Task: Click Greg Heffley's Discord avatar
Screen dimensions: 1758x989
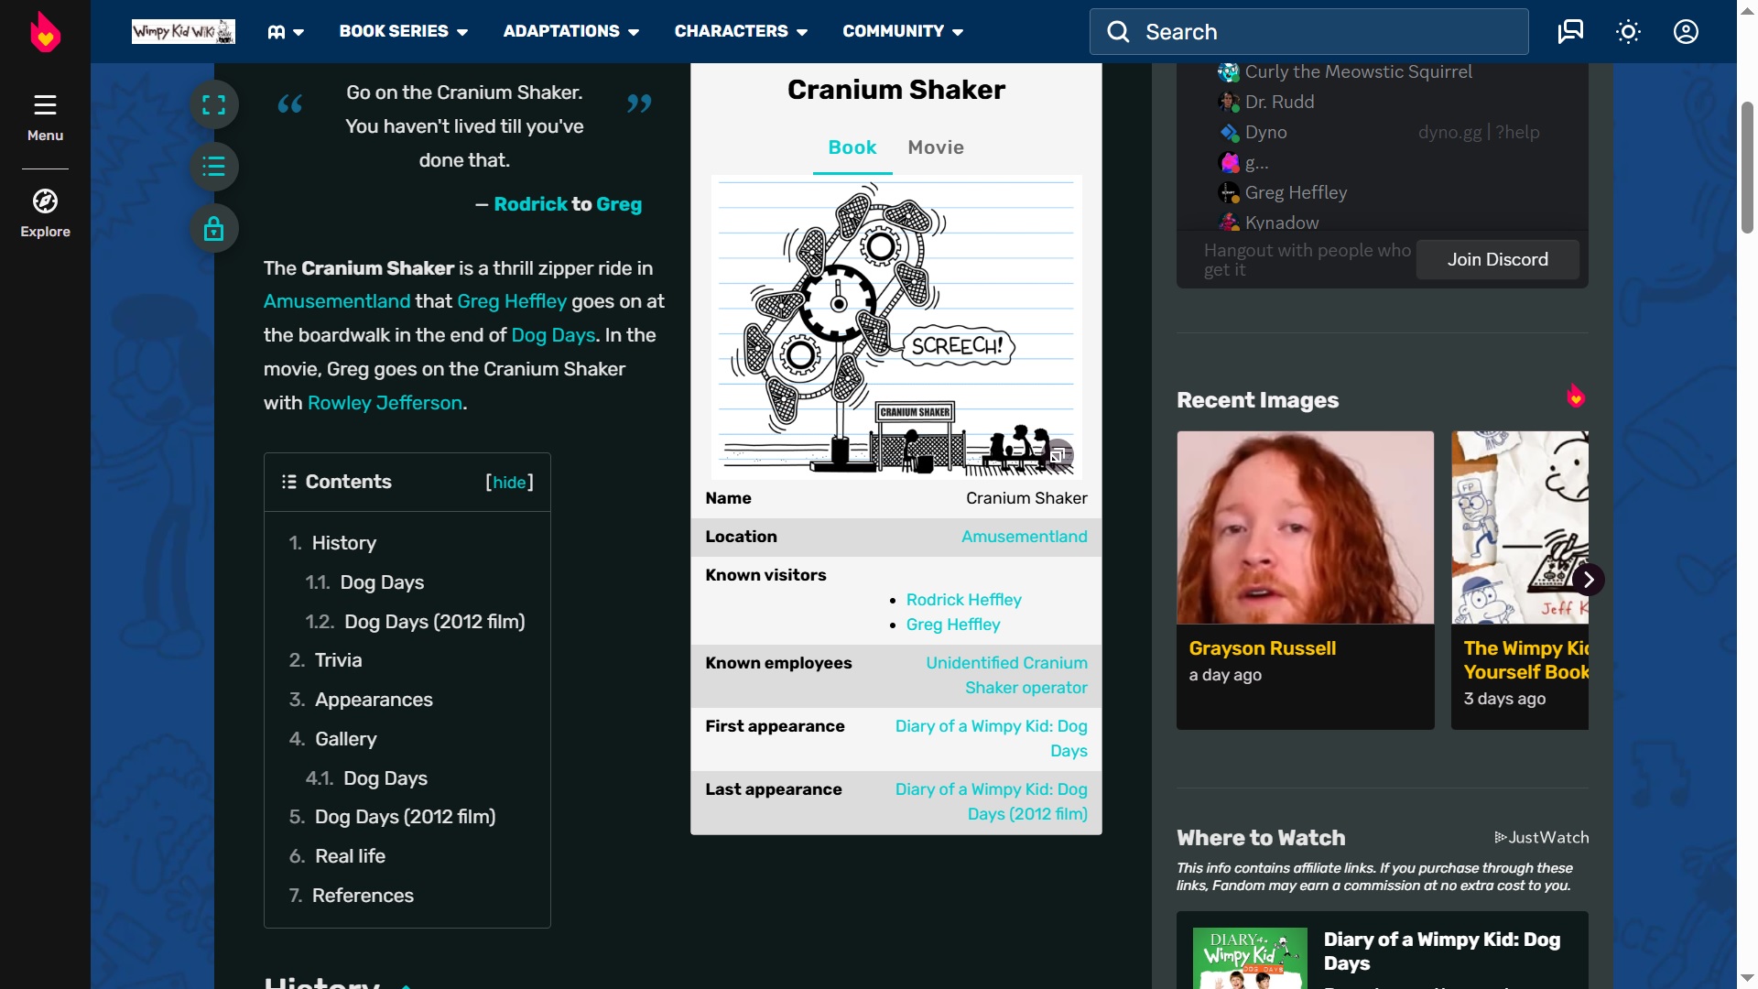Action: [1229, 193]
